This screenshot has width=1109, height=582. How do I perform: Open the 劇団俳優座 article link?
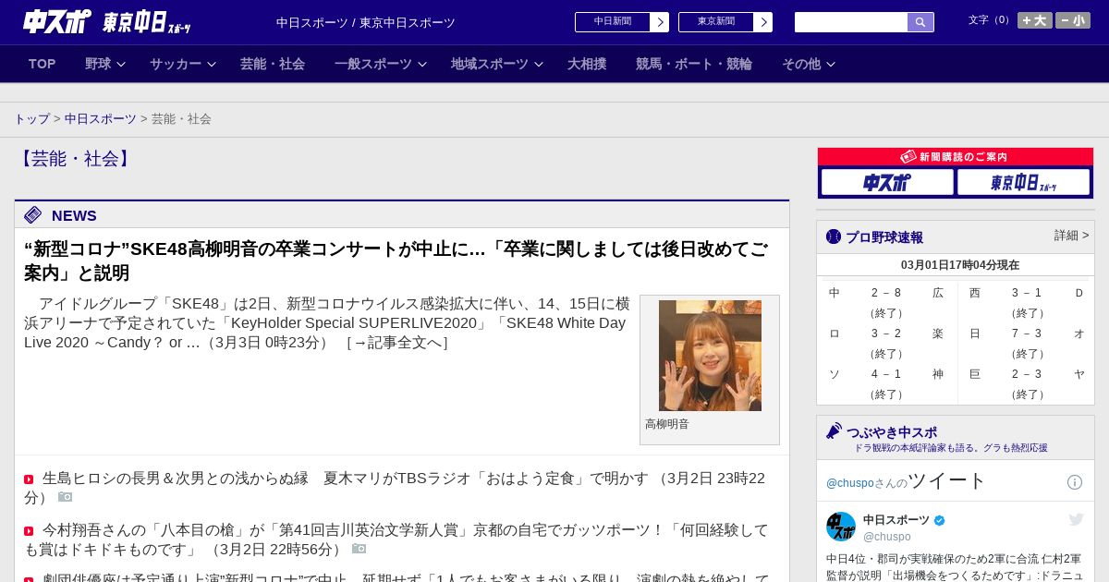(x=406, y=579)
